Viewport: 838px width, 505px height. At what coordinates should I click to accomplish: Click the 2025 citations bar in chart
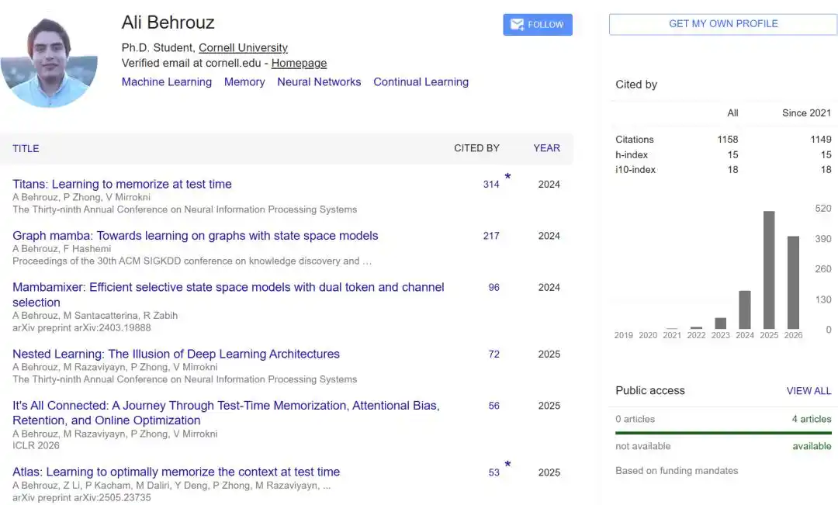(768, 270)
